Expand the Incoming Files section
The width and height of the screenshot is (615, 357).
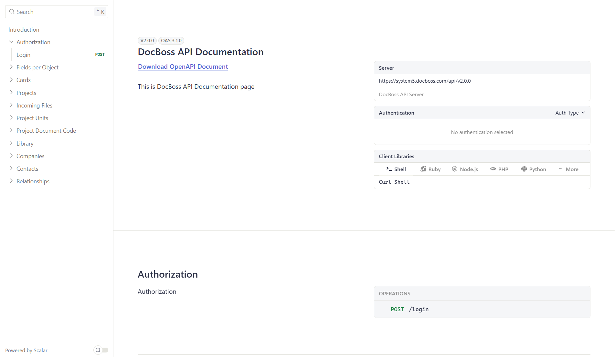11,105
